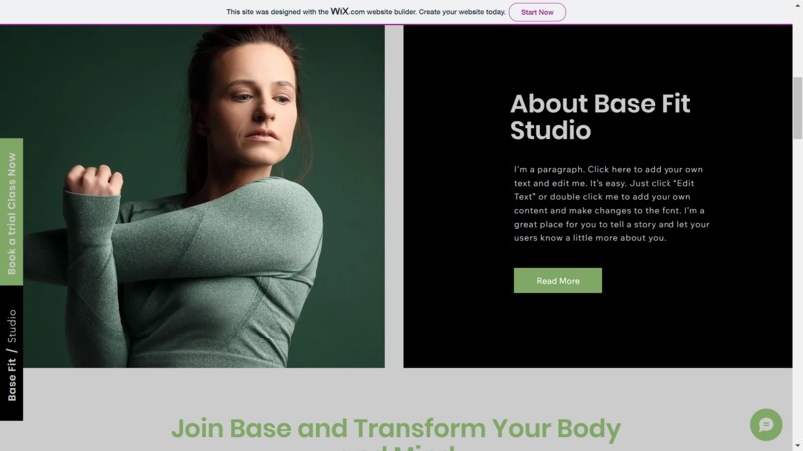Click the green Read More button

click(x=558, y=280)
